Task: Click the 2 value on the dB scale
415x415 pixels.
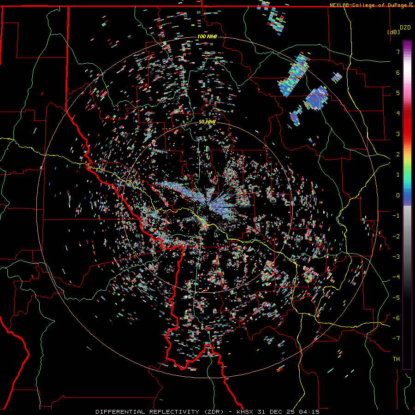Action: click(398, 154)
